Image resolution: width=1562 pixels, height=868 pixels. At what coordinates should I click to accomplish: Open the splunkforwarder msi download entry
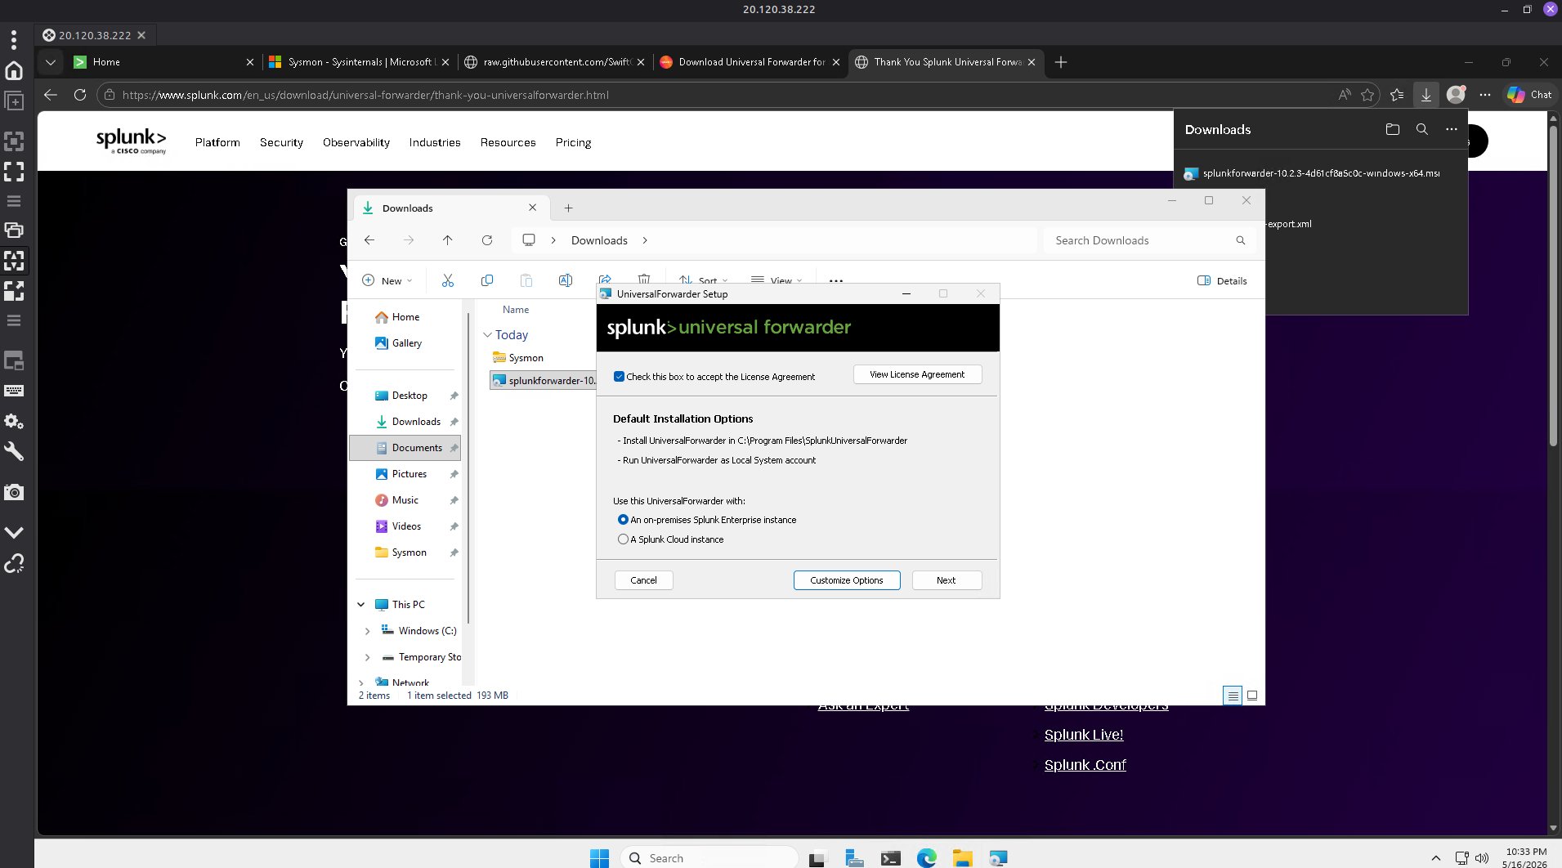pyautogui.click(x=1321, y=173)
